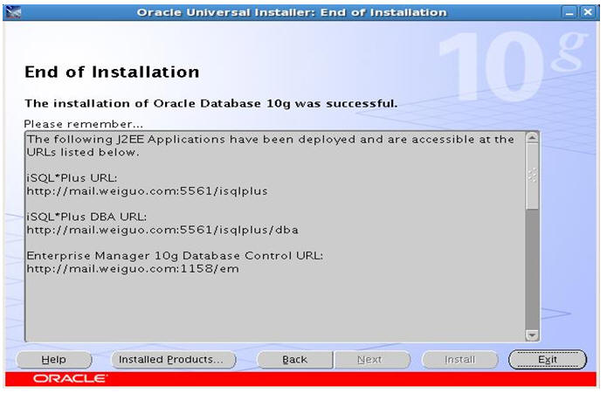The height and width of the screenshot is (393, 607).
Task: Click the title bar text
Action: (292, 12)
